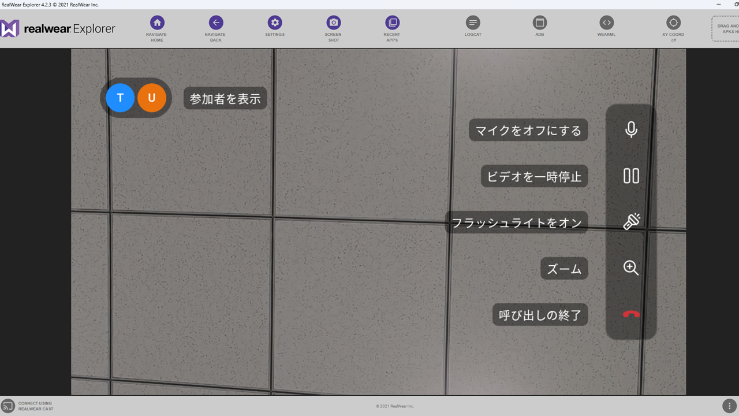This screenshot has width=739, height=416.
Task: Toggle XY Coord crosshair off/on
Action: tap(673, 23)
